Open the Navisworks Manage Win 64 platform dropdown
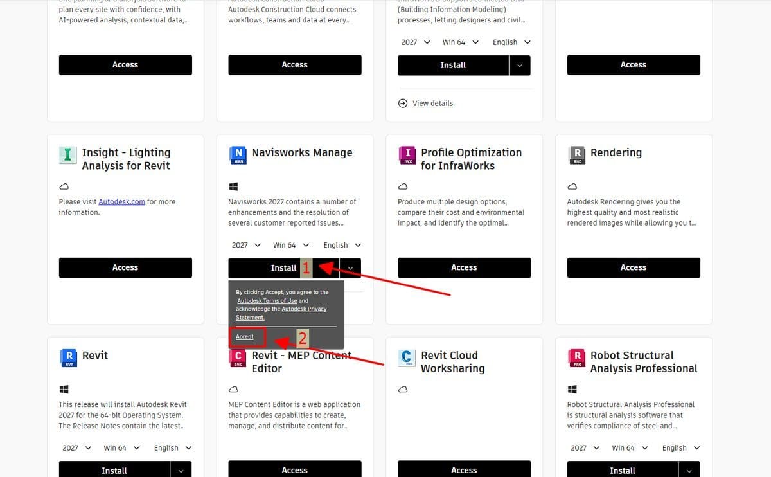 (291, 245)
